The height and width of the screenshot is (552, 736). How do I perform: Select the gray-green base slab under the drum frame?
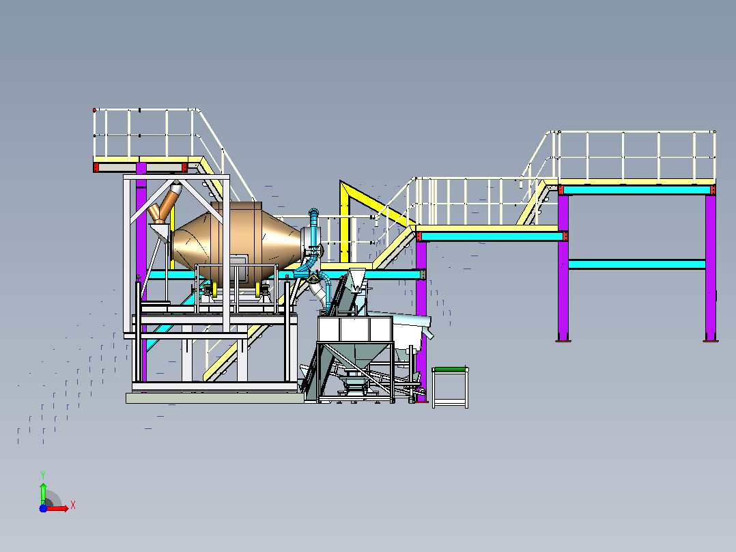coord(215,398)
